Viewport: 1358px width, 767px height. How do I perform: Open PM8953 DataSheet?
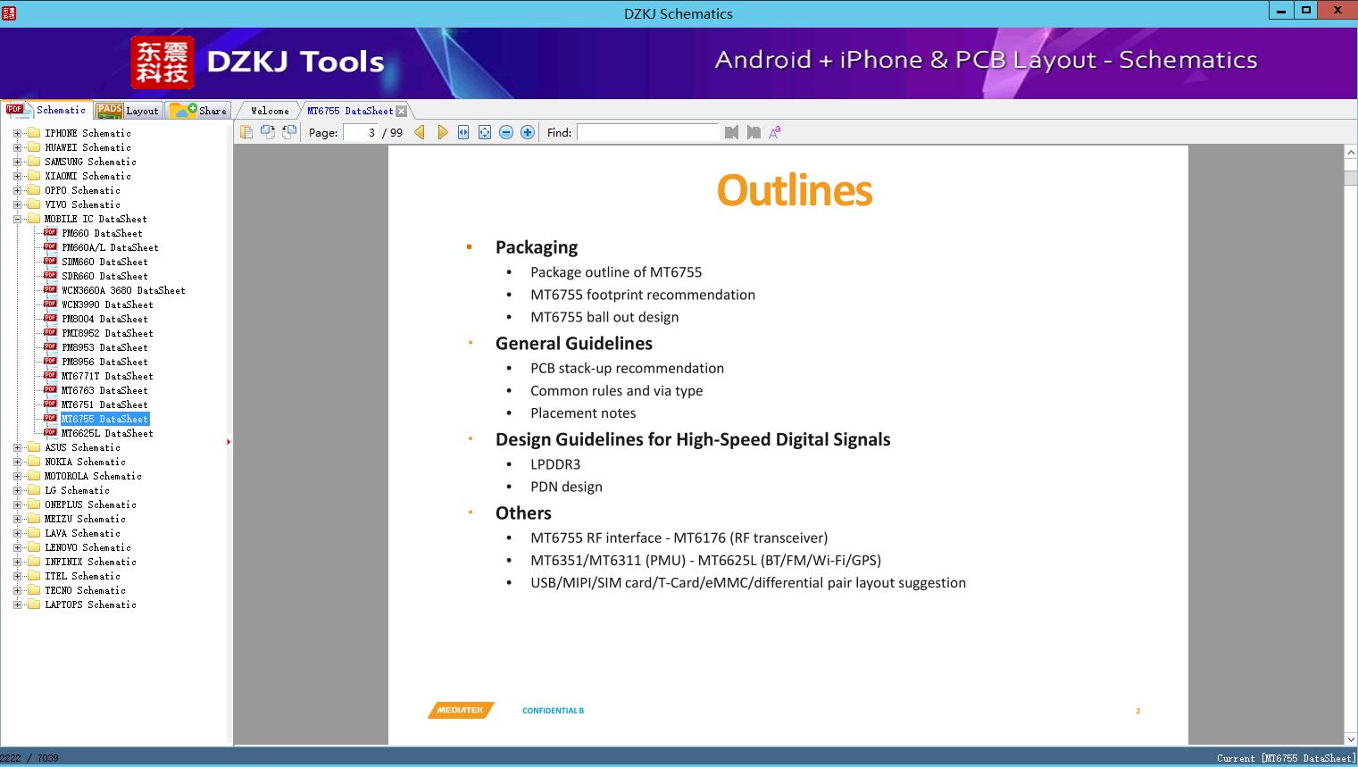104,347
